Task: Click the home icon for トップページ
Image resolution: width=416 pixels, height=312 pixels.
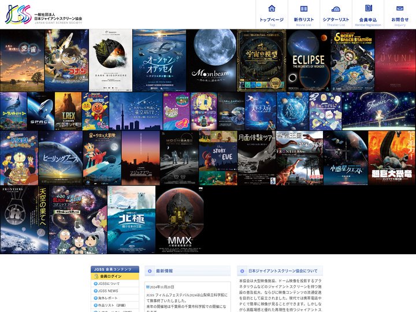Action: 272,9
